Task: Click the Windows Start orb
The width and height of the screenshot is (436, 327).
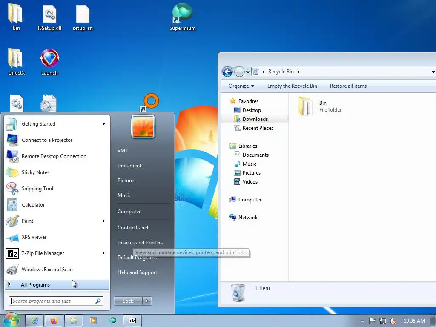Action: 11,320
